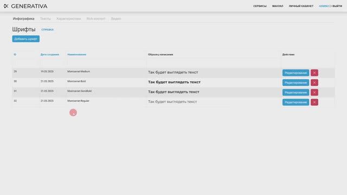
Task: Switch to the Характеристики tab
Action: point(69,19)
